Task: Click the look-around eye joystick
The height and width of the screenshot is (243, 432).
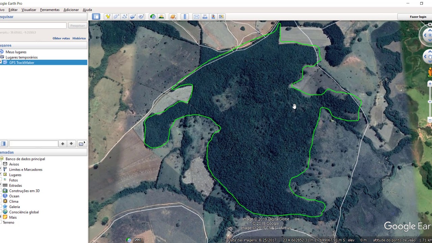Action: [x=429, y=35]
